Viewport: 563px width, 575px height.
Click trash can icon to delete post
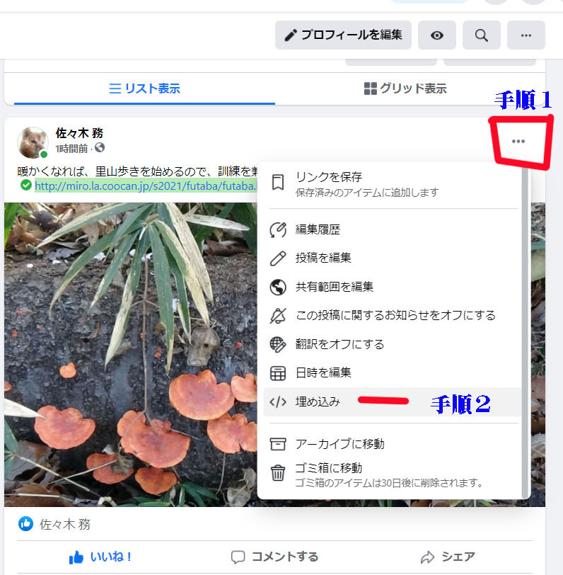coord(278,473)
